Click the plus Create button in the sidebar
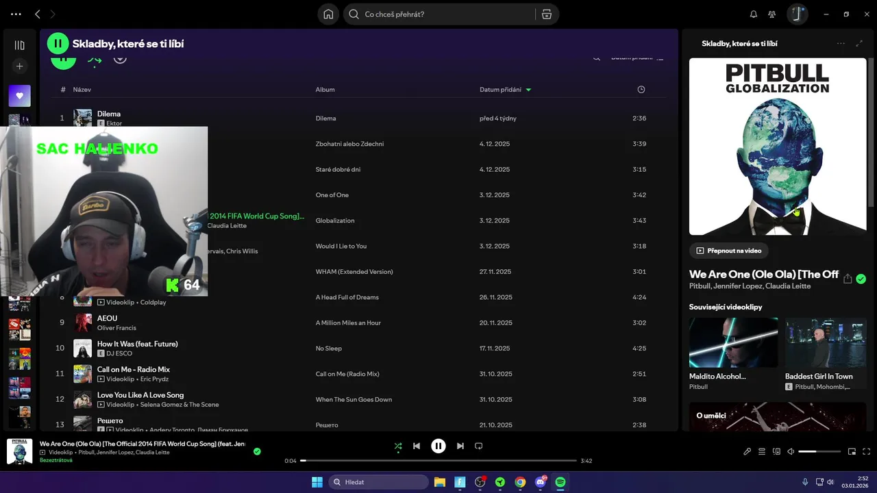This screenshot has height=493, width=877. (x=19, y=66)
